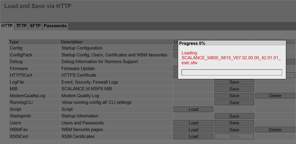296x144 pixels.
Task: Delete WBM favourite pages
Action: click(275, 130)
